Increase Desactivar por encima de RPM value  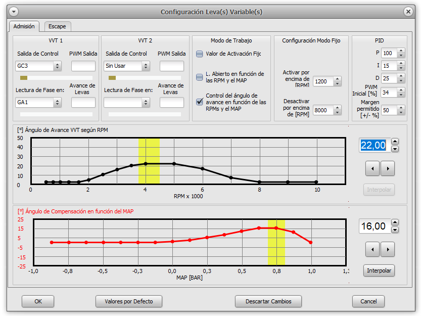338,108
